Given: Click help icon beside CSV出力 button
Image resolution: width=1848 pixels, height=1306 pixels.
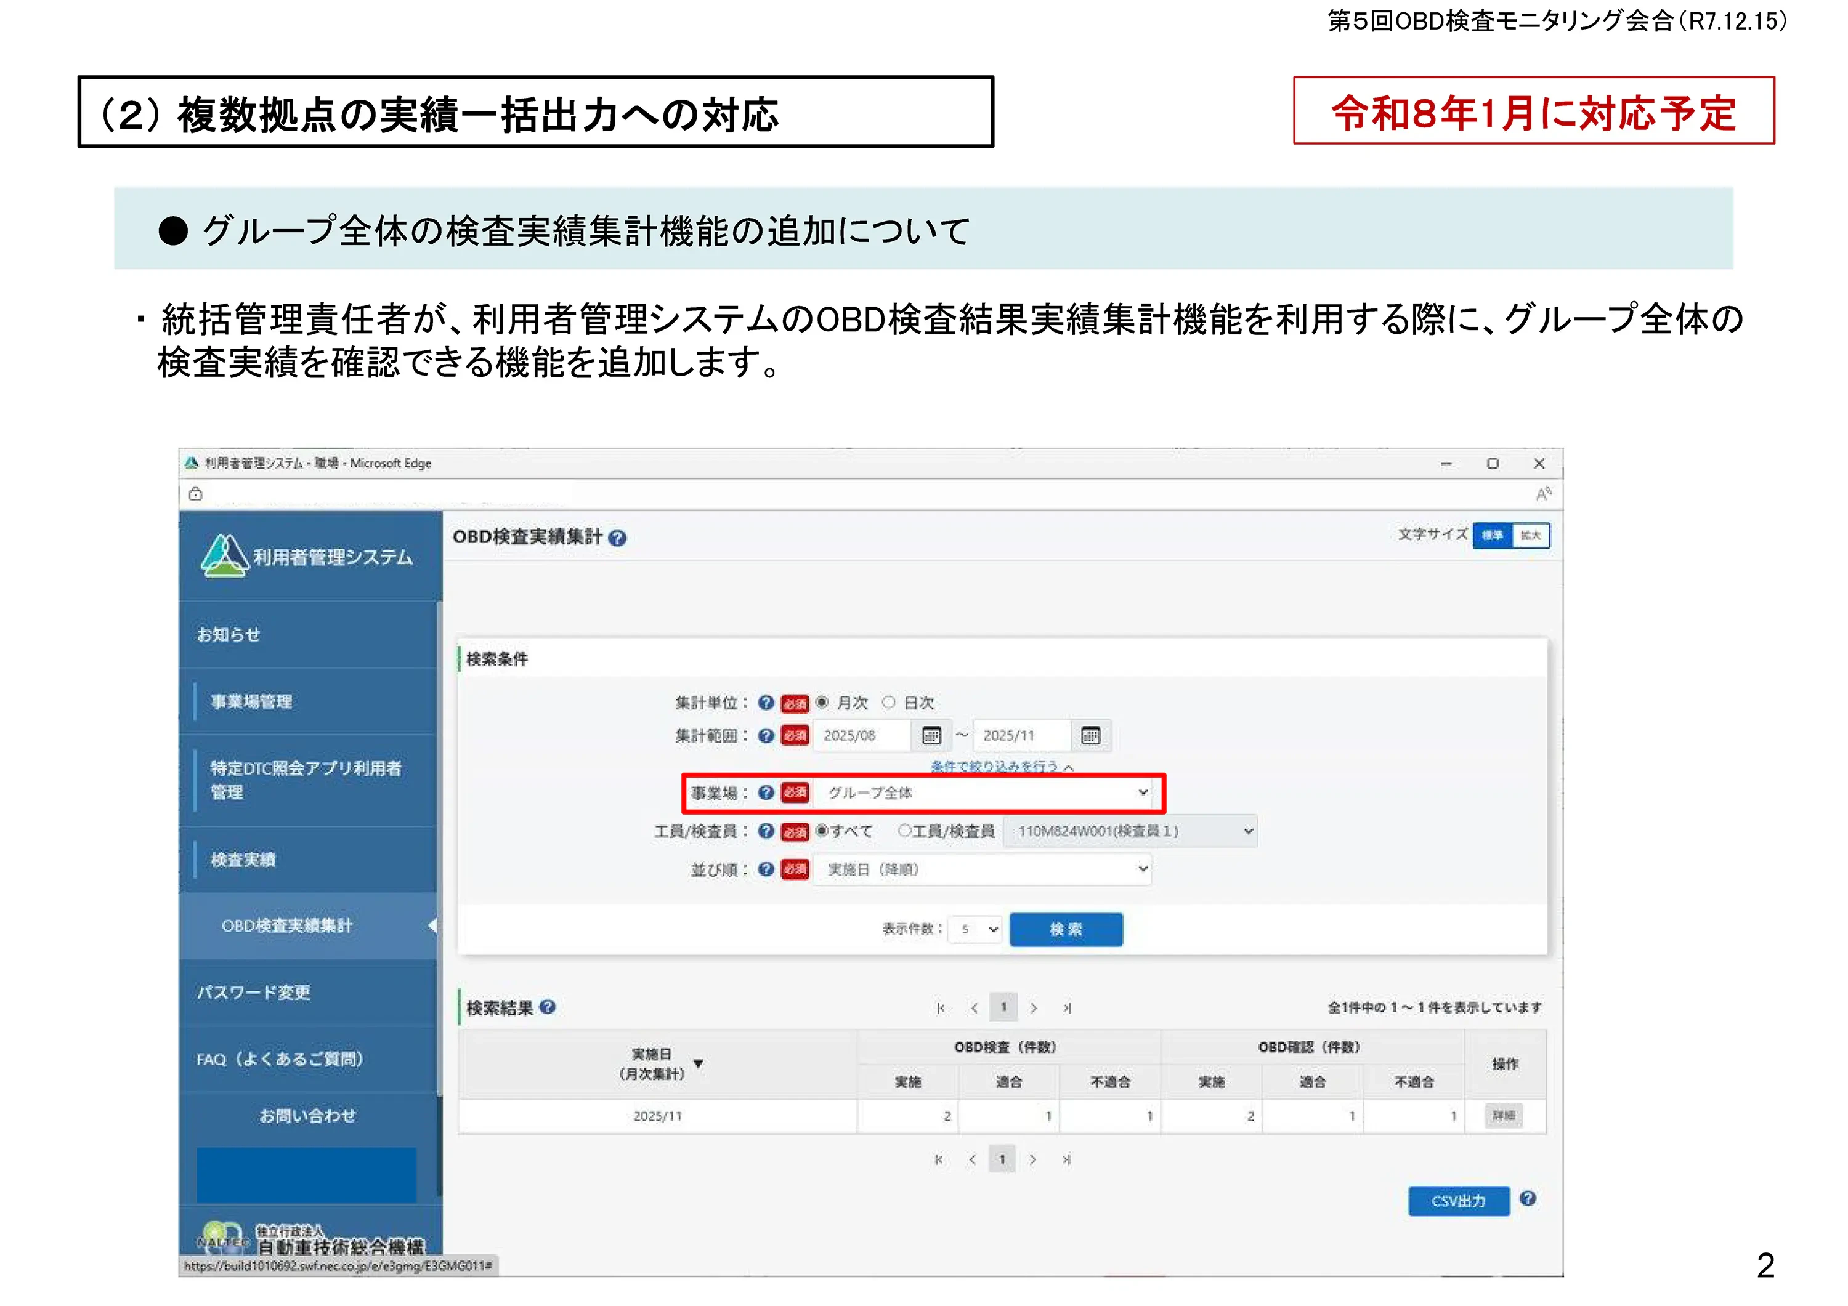Looking at the screenshot, I should pos(1528,1199).
